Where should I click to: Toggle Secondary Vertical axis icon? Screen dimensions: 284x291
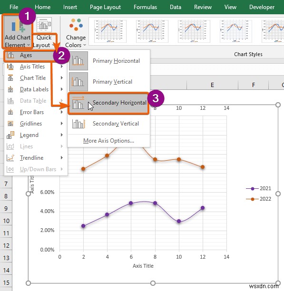[x=78, y=124]
